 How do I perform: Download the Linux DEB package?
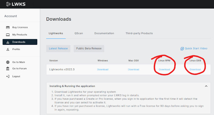click(x=195, y=70)
